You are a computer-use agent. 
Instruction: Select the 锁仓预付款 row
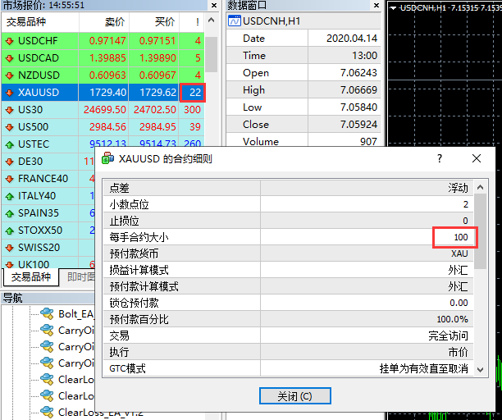[288, 303]
